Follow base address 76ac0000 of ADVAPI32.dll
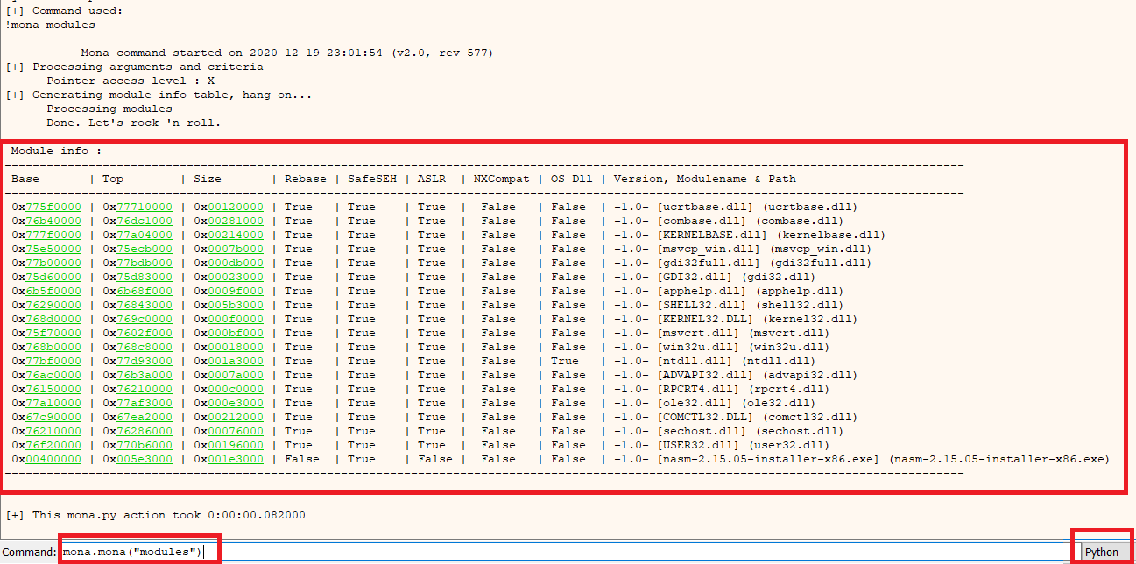Viewport: 1136px width, 564px height. (53, 375)
